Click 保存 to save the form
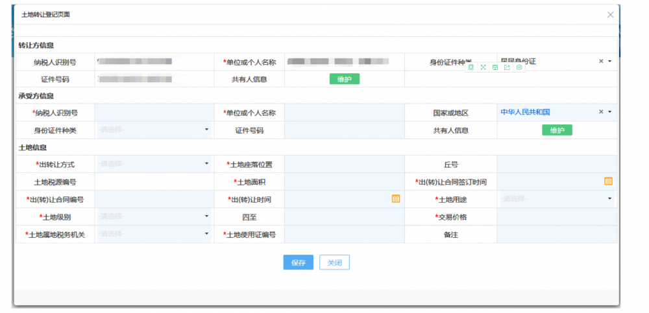Screen dimensions: 649x313 tap(298, 262)
